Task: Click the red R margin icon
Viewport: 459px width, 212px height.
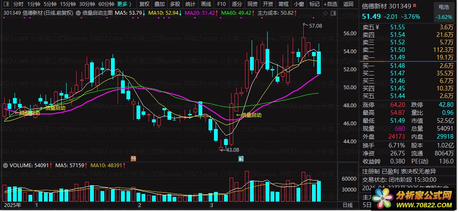Action: pyautogui.click(x=415, y=6)
